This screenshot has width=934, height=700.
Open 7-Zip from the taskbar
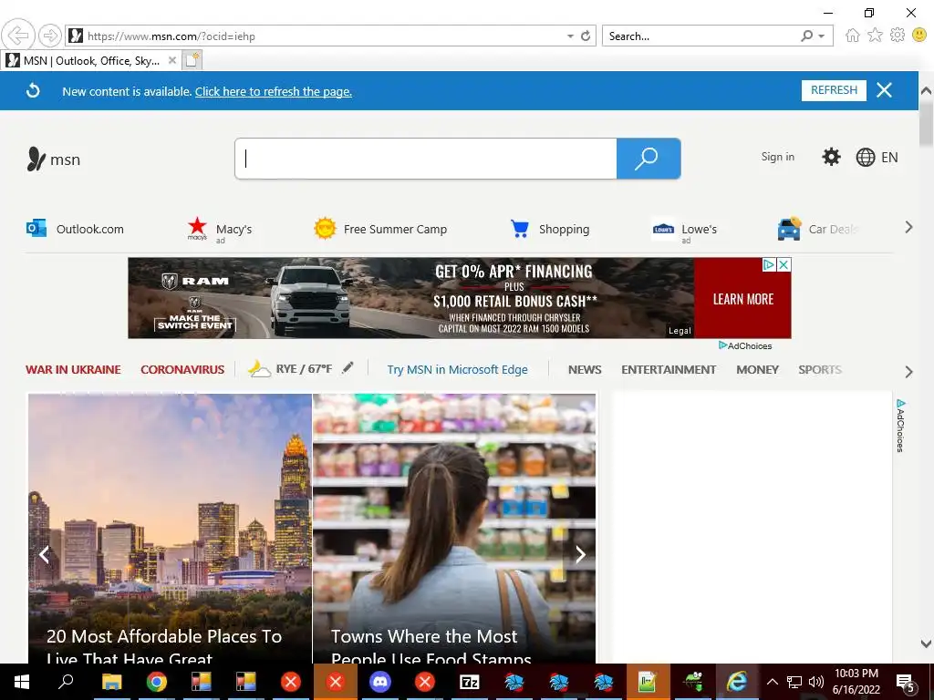(x=470, y=682)
